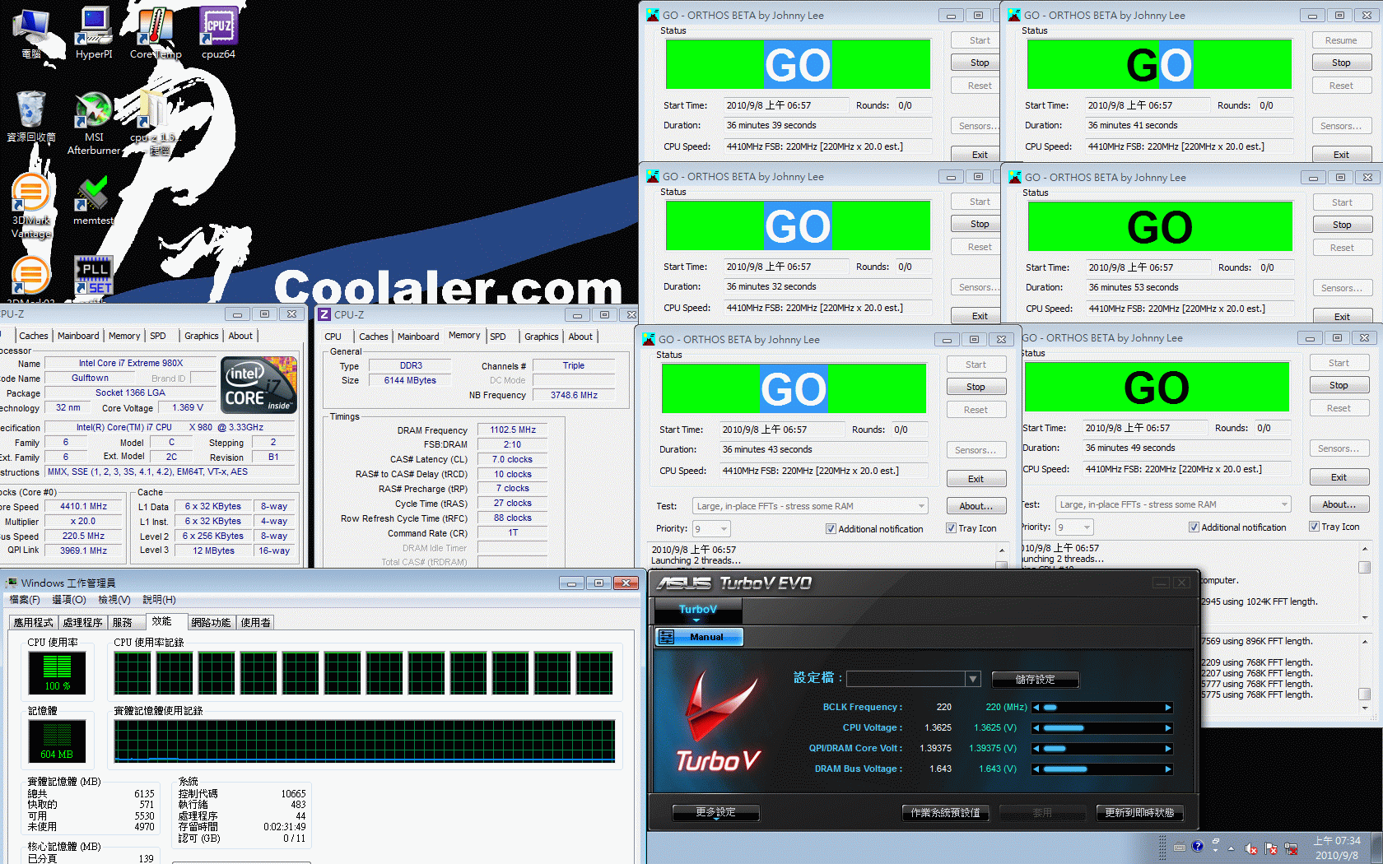The image size is (1383, 864).
Task: Show hidden tray icons arrow
Action: (x=1232, y=848)
